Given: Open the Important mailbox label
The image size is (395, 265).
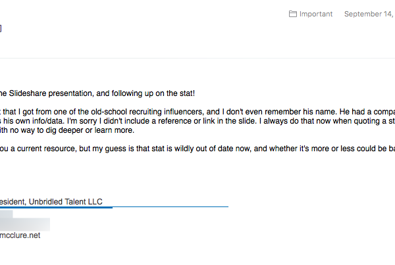Looking at the screenshot, I should pos(316,14).
